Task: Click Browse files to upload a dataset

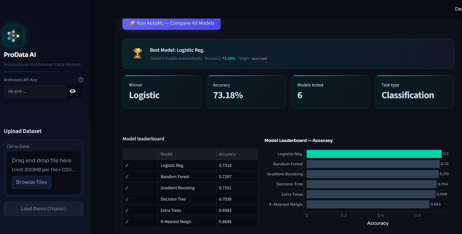Action: pos(31,182)
